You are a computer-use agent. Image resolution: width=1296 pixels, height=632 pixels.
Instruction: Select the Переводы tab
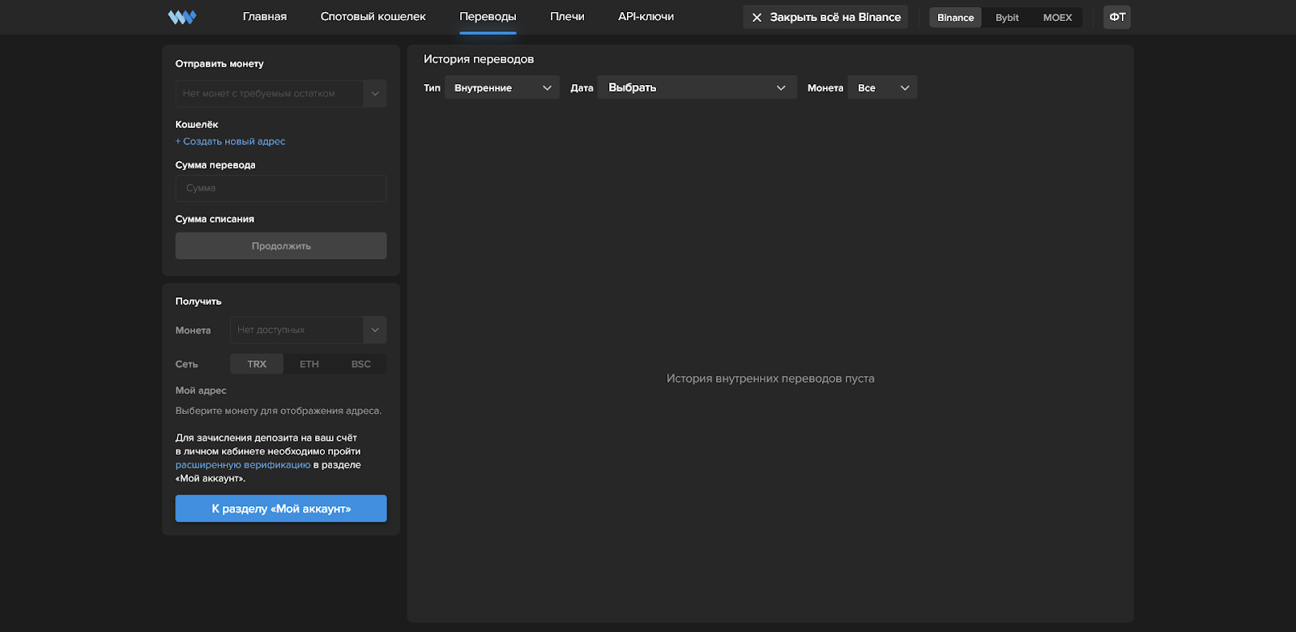(488, 16)
